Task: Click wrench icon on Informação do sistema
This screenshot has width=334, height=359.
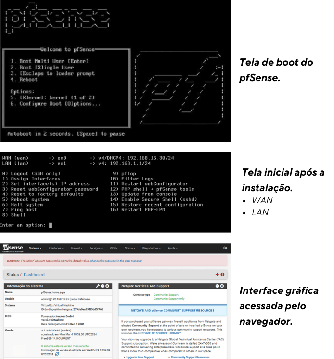Action: click(98, 286)
